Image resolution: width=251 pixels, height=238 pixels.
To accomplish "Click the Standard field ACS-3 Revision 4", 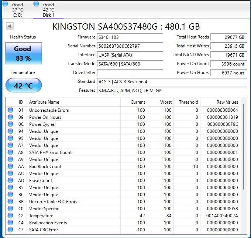I will (172, 82).
